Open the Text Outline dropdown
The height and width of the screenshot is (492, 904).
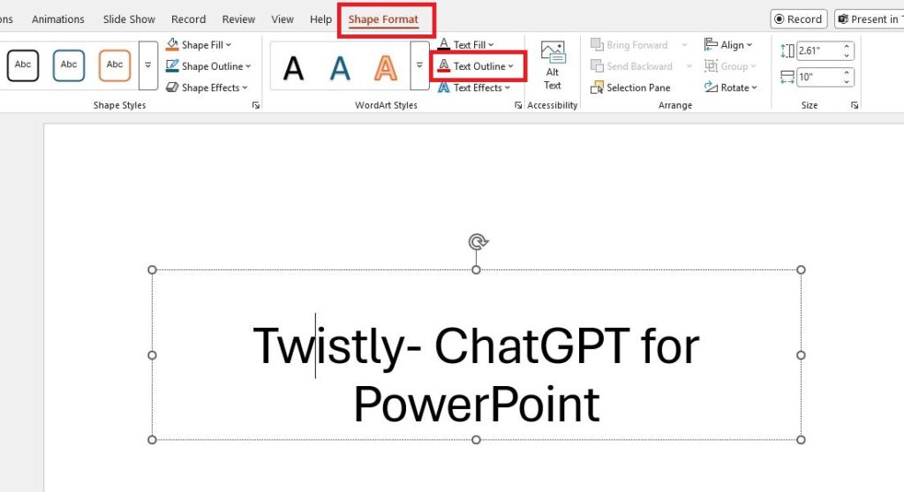(x=476, y=66)
